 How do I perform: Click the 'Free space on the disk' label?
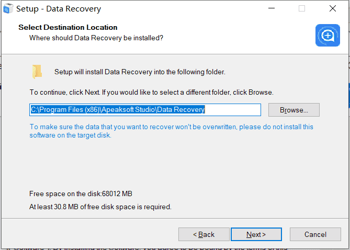click(x=81, y=194)
